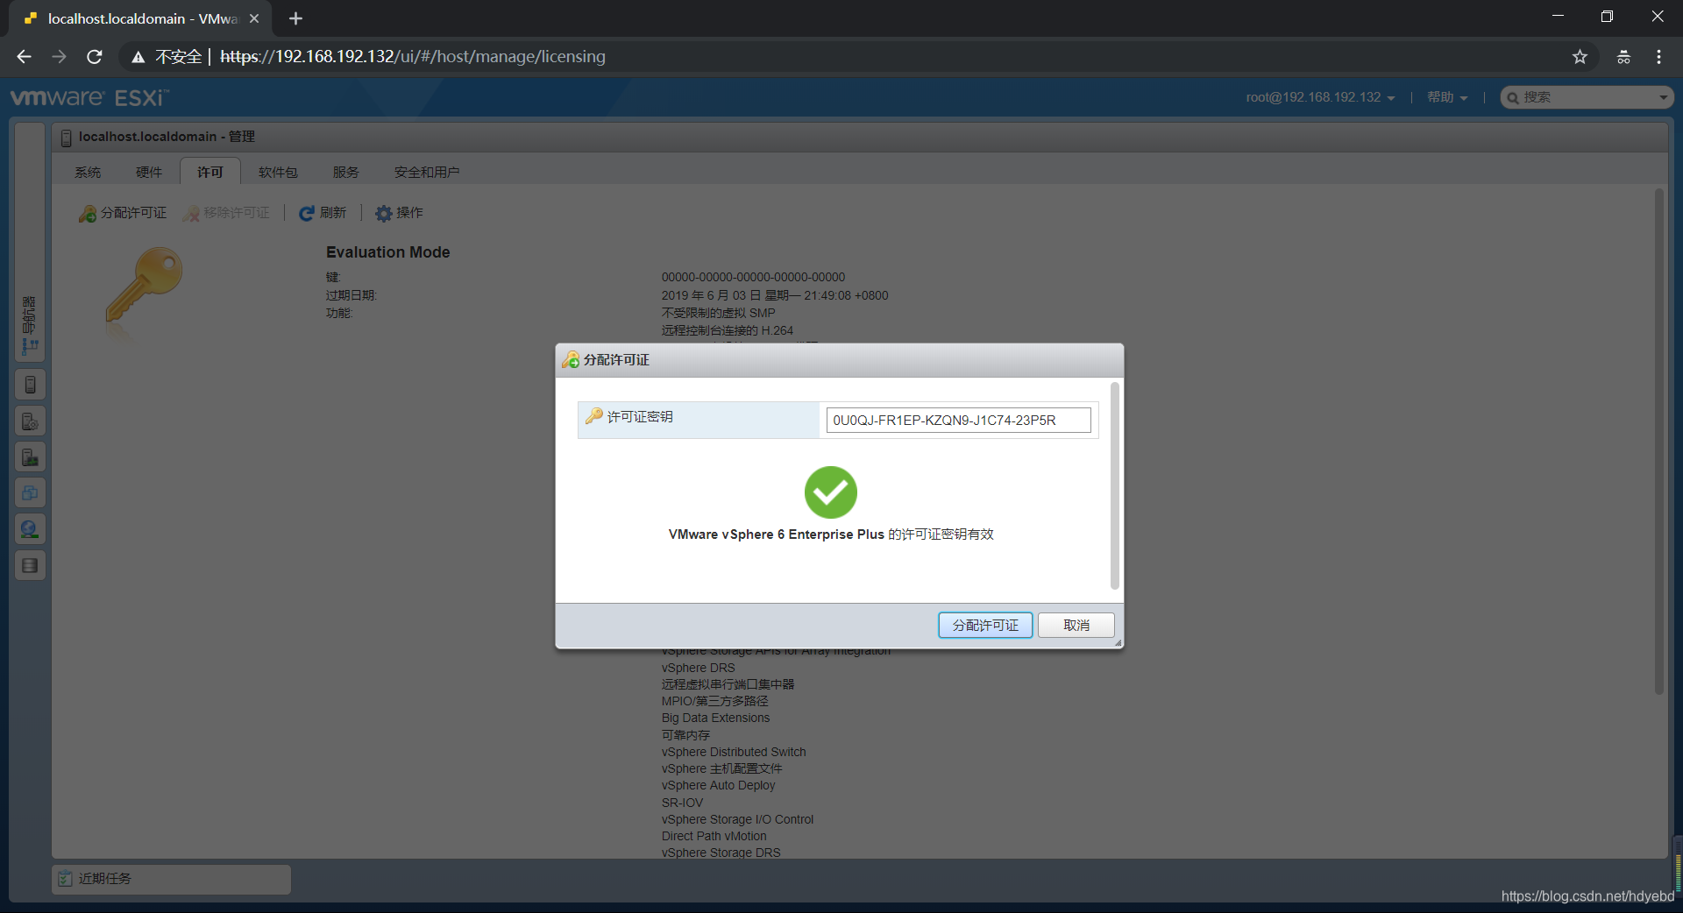The image size is (1683, 913).
Task: Expand the search box dropdown arrow
Action: coord(1663,97)
